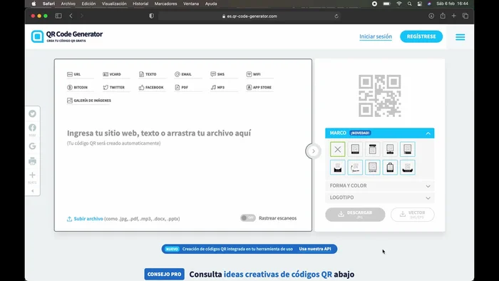Select the second frame style in the second row

tap(355, 168)
